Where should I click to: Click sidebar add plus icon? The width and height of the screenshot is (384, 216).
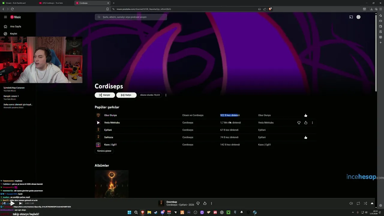click(x=381, y=43)
